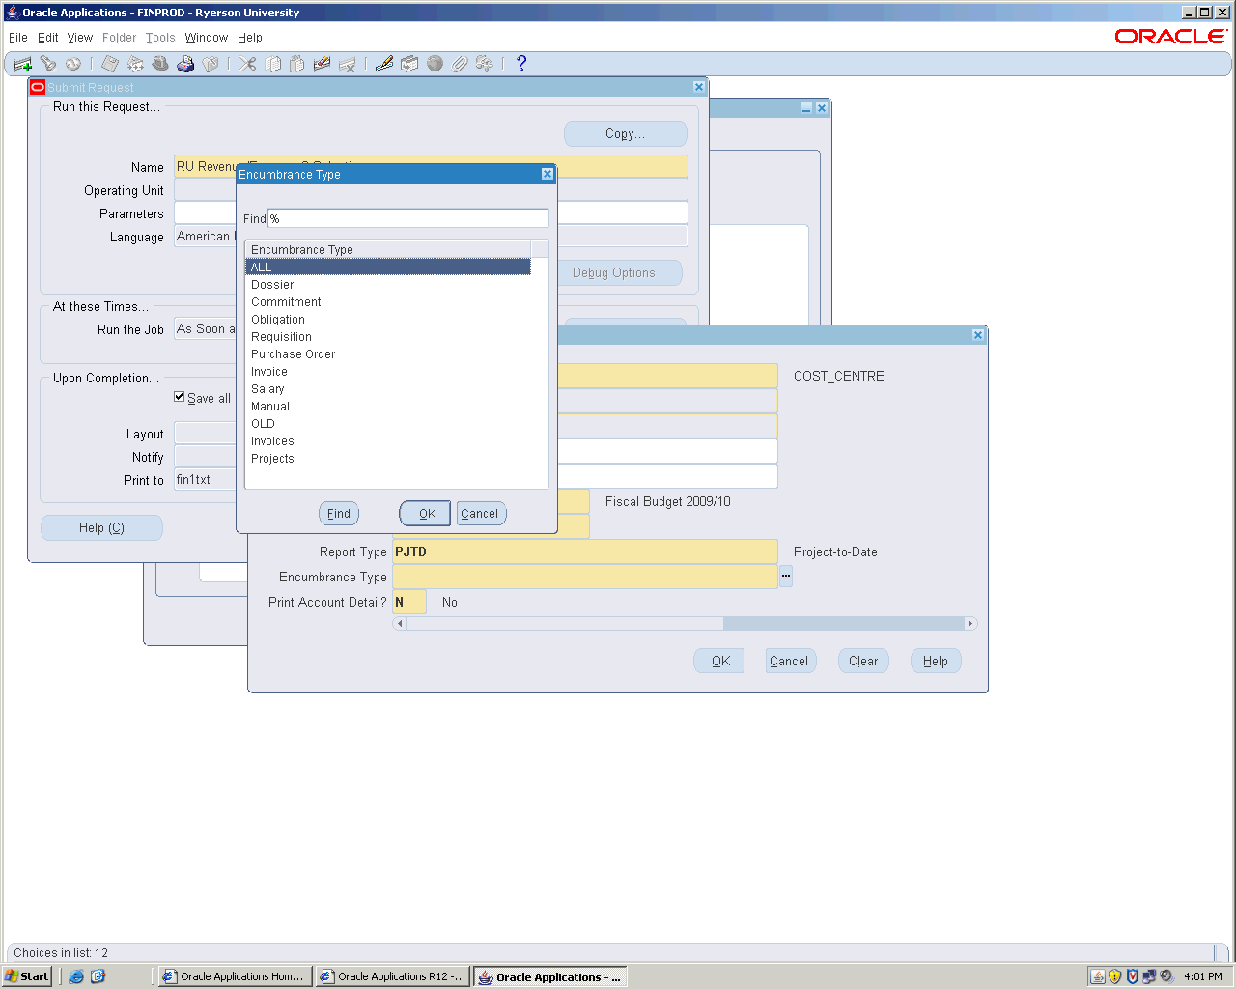Screen dimensions: 1236x989
Task: Click the Attachments paperclip icon
Action: pos(460,64)
